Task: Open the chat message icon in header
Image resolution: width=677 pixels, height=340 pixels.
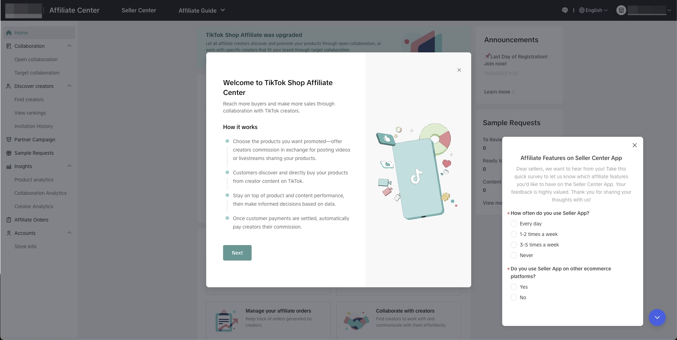Action: coord(565,10)
